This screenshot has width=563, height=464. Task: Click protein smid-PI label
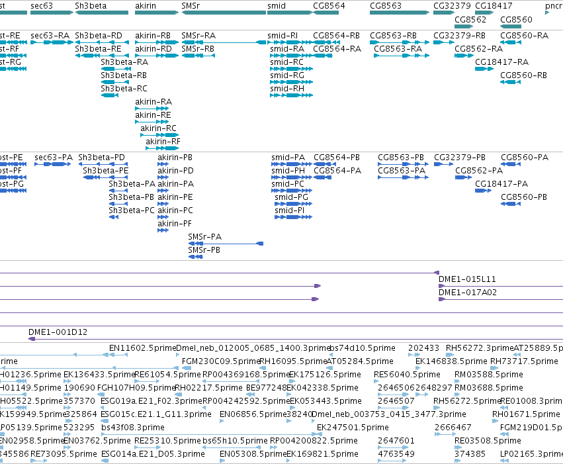[289, 210]
